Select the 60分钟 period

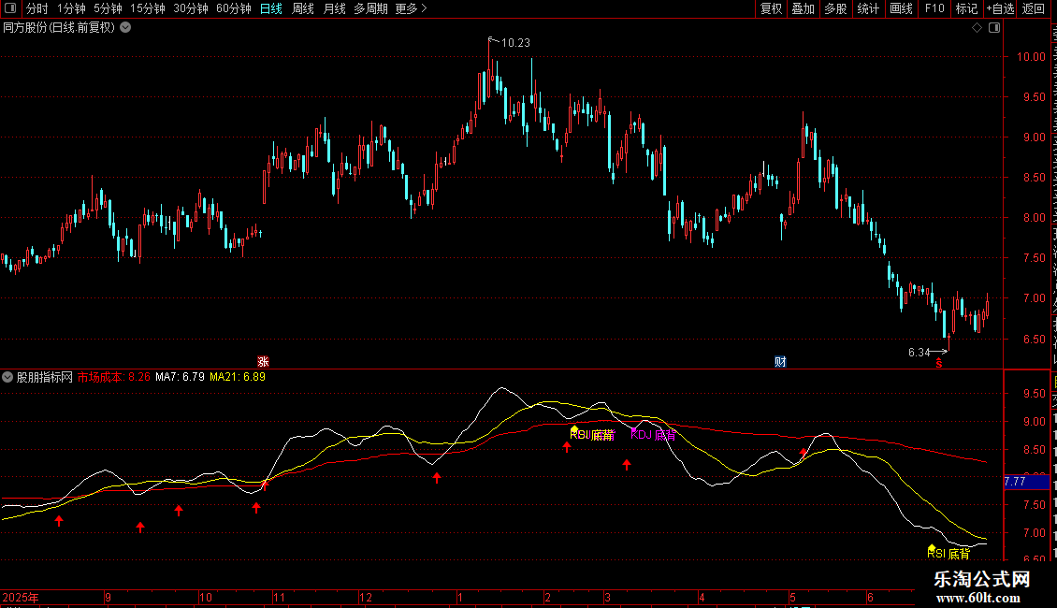coord(233,8)
